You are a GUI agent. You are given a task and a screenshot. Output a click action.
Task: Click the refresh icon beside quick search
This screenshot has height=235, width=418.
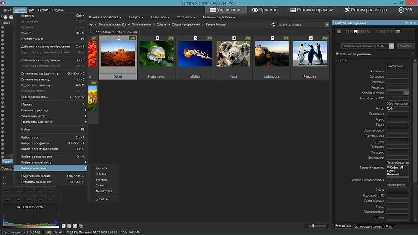(x=273, y=25)
